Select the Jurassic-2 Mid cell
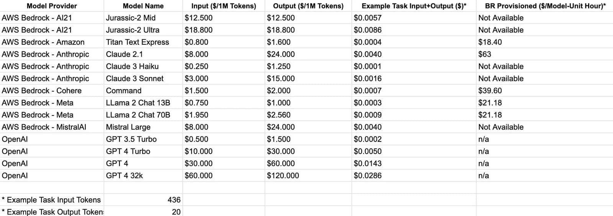Viewport: 613px width, 216px height. (x=131, y=18)
